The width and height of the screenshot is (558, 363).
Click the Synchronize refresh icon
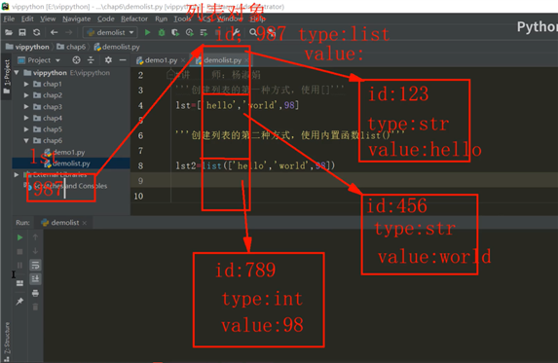36,33
